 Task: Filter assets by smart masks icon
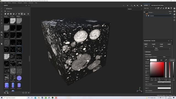pos(11,14)
